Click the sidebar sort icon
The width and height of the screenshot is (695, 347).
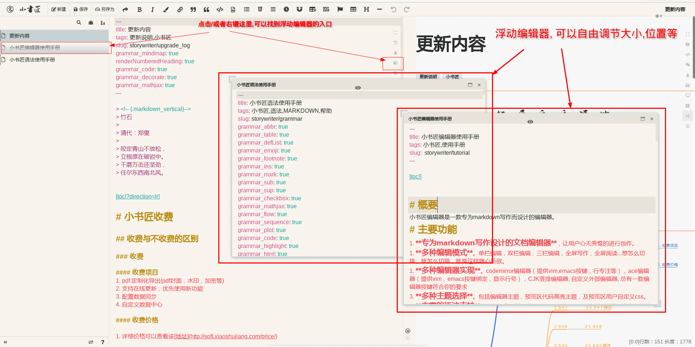[x=103, y=23]
